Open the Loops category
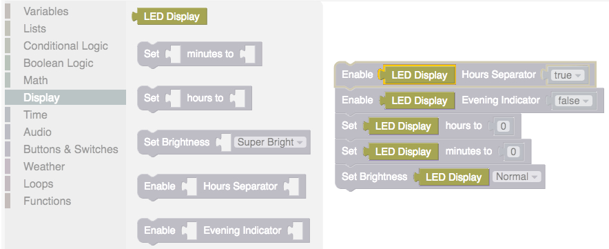Viewport: 609px width, 249px height. click(38, 183)
